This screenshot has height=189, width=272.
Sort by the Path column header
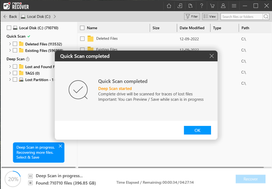point(245,28)
